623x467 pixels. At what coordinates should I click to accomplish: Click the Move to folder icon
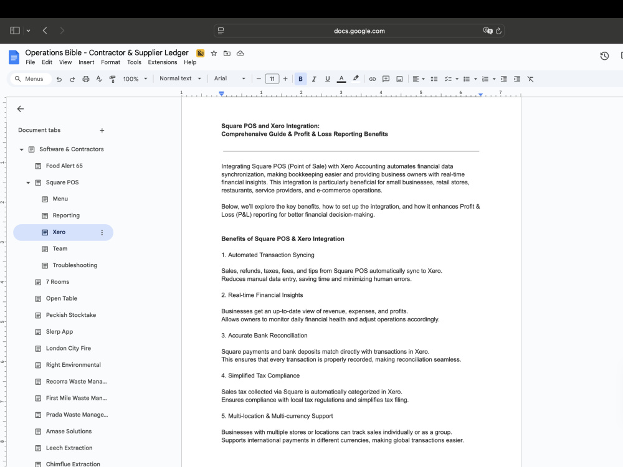[x=227, y=53]
